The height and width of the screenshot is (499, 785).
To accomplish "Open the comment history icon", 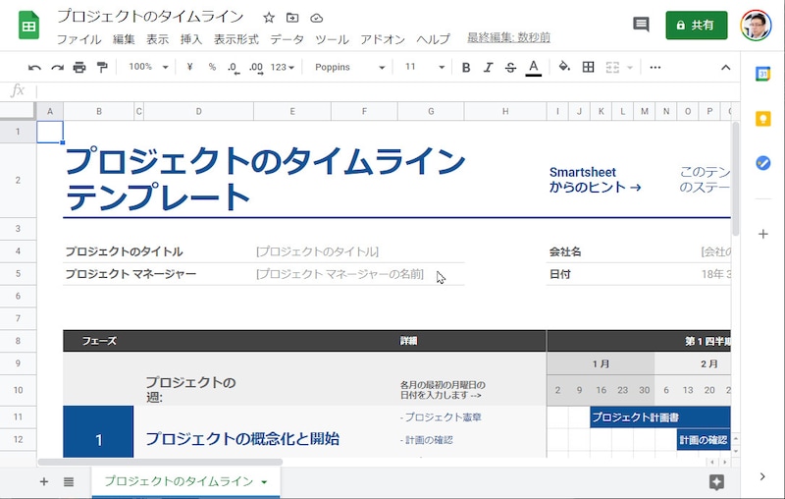I will pyautogui.click(x=641, y=25).
